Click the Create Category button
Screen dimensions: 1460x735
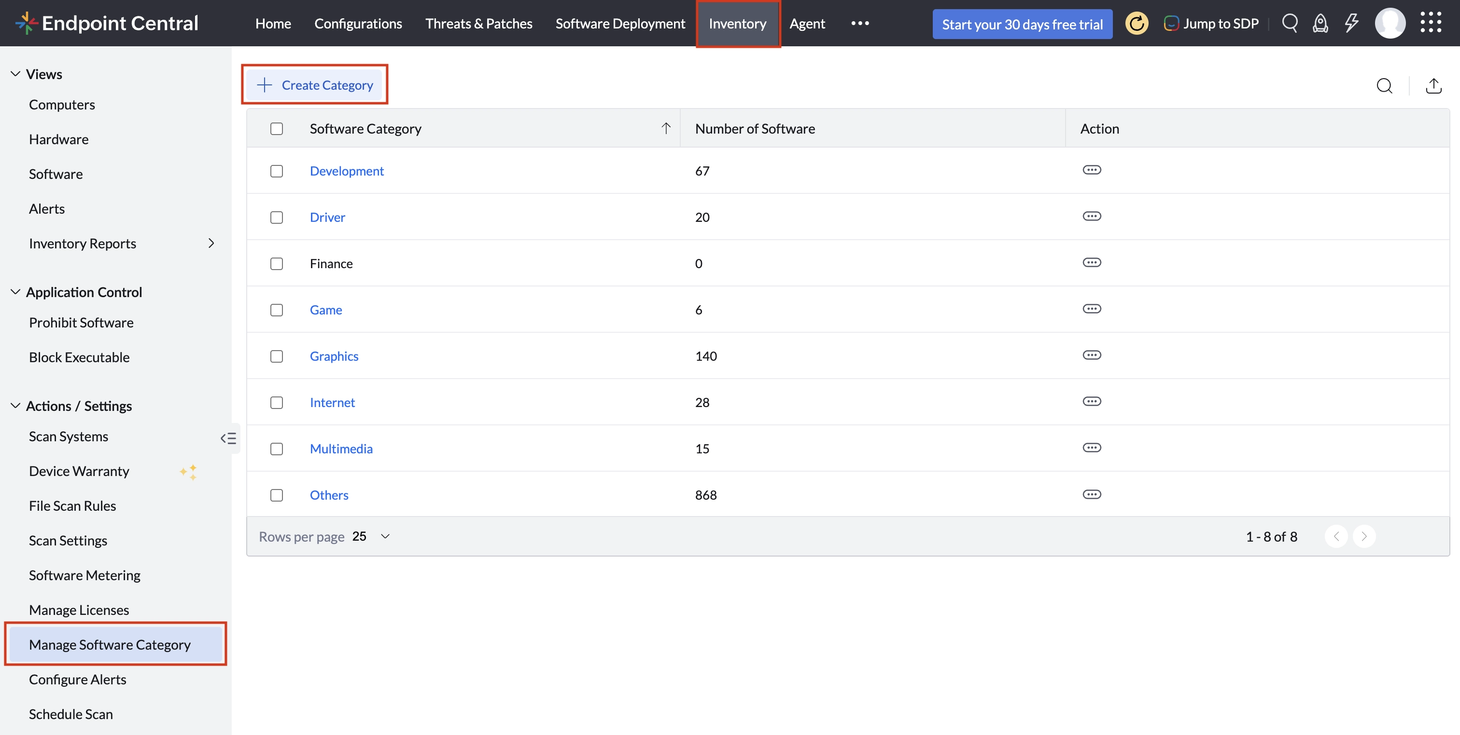tap(315, 85)
